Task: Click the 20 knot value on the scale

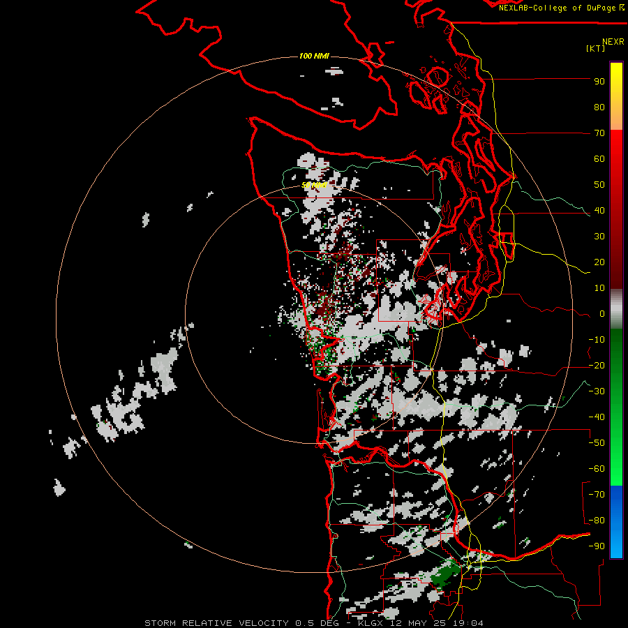Action: [x=599, y=262]
